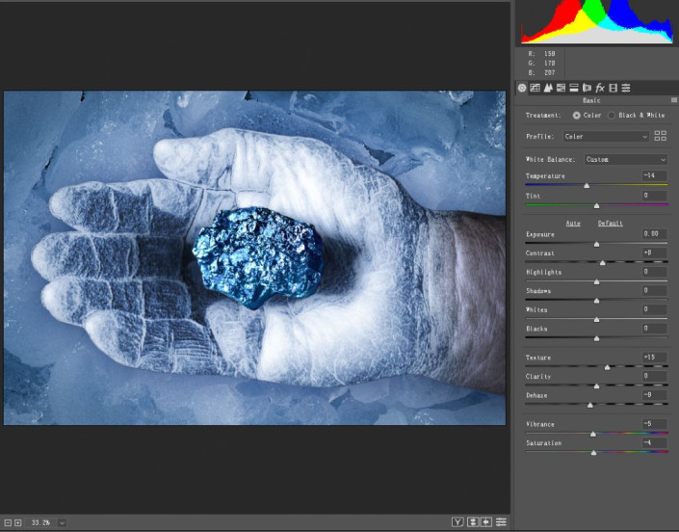The height and width of the screenshot is (532, 679).
Task: Click the Texture value field
Action: 654,357
